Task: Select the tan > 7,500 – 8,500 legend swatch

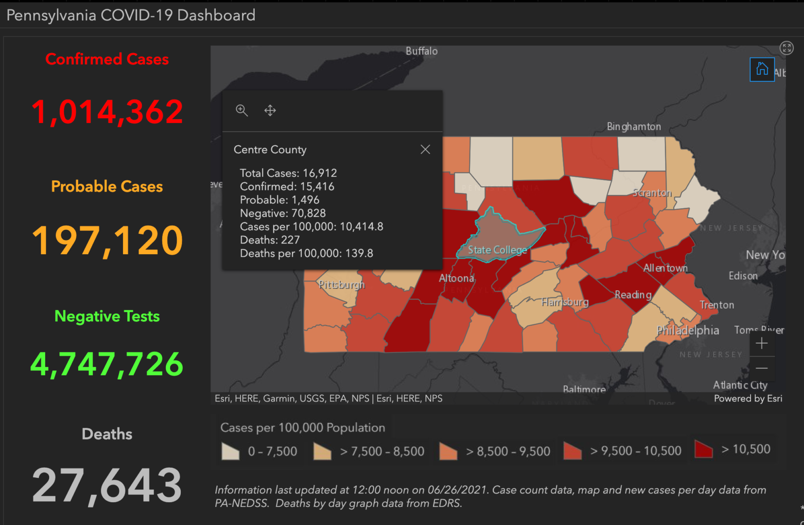Action: [322, 451]
